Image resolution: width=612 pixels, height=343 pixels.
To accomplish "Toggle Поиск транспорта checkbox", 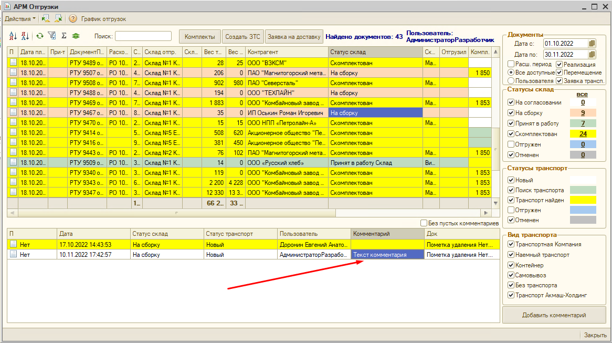I will 511,190.
